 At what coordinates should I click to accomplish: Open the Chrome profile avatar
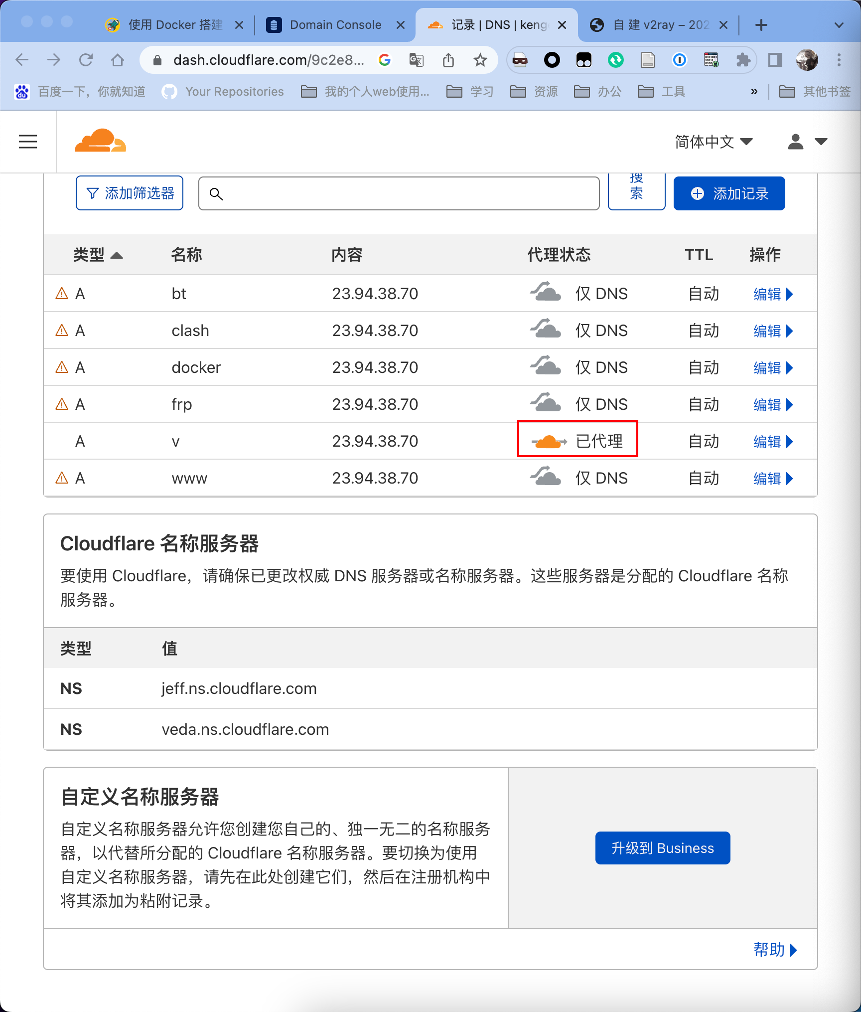coord(807,60)
